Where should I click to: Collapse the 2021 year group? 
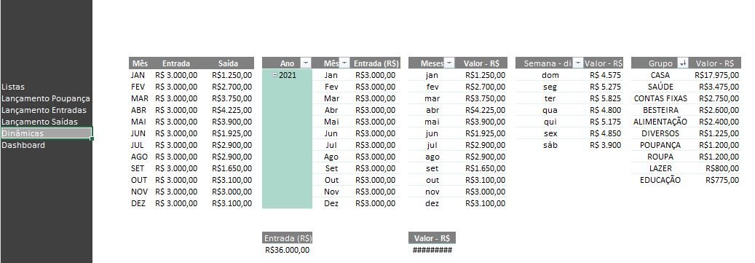point(275,74)
